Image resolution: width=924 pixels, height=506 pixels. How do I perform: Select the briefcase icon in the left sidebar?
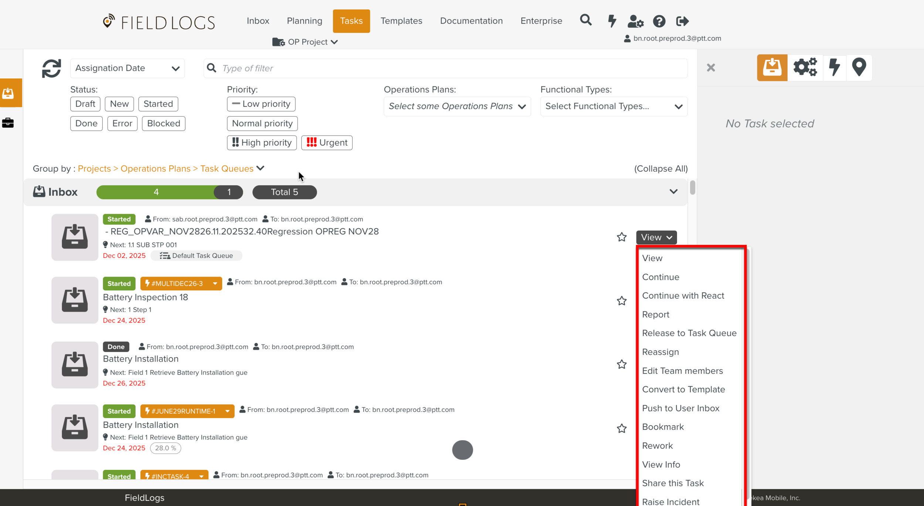[x=8, y=123]
